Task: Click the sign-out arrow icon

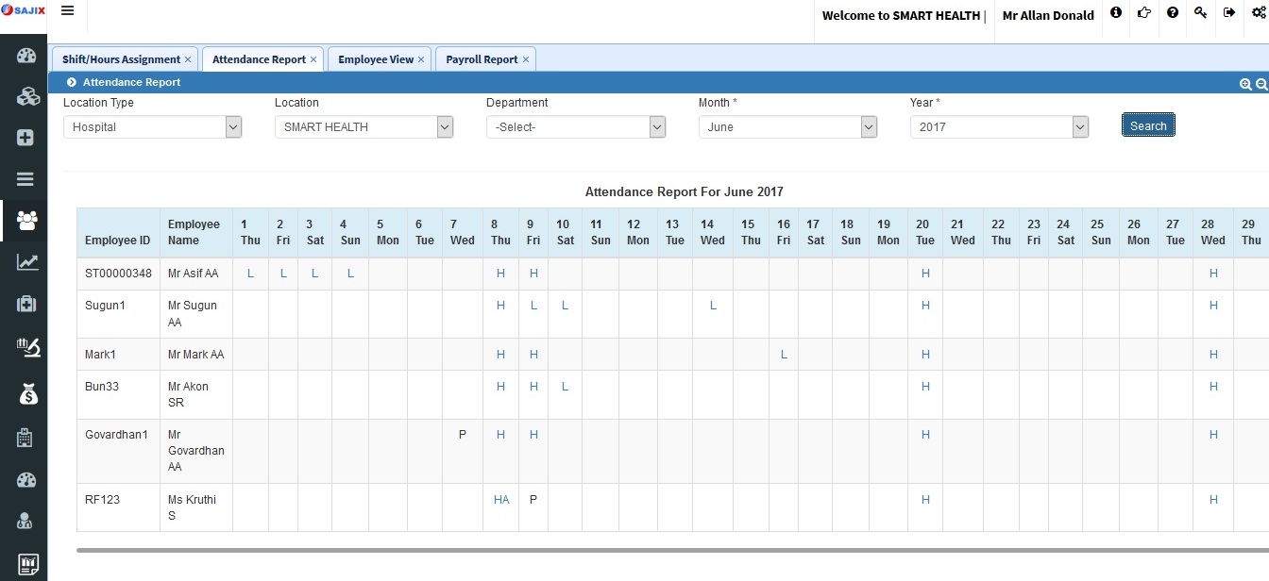Action: 1228,12
